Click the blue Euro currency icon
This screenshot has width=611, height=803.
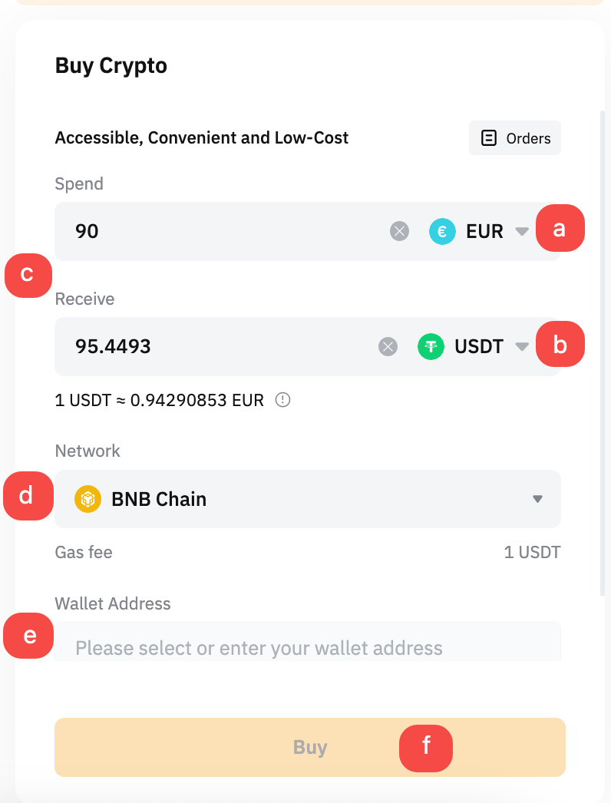click(x=442, y=231)
